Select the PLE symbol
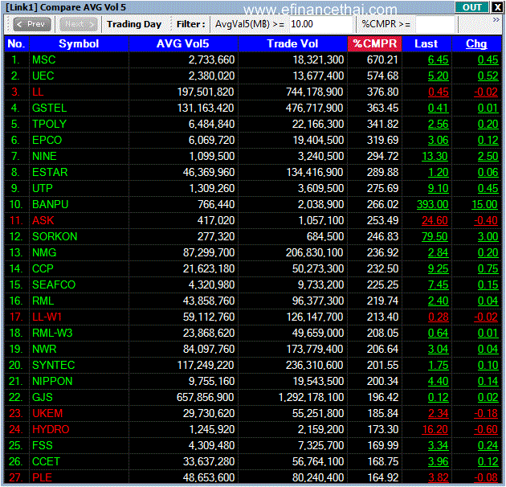 [x=42, y=477]
